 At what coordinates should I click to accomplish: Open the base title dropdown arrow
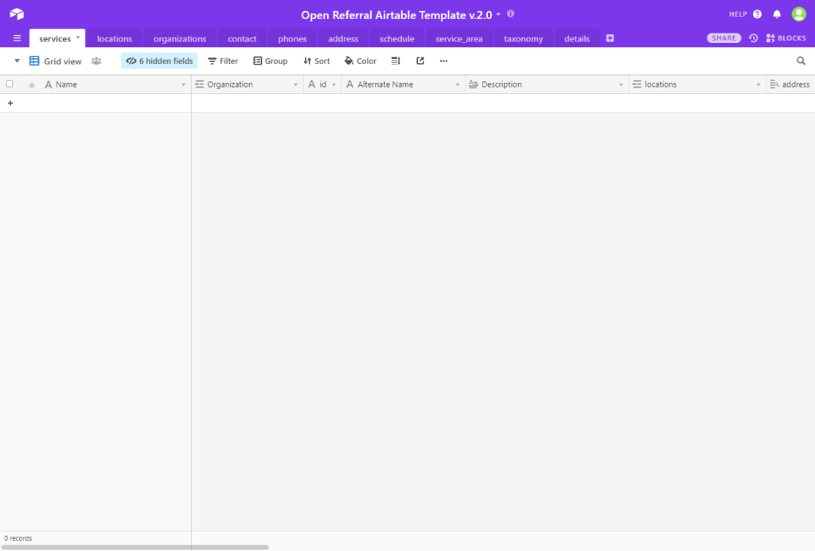pos(498,14)
